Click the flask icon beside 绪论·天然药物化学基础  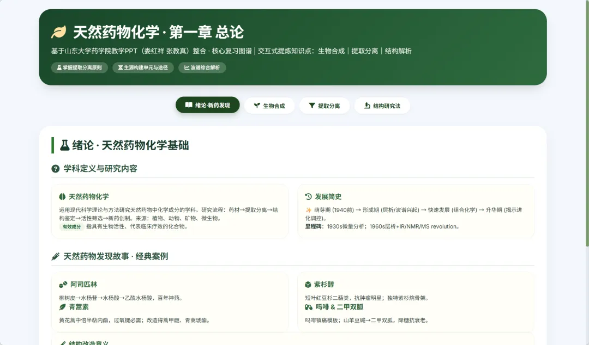click(64, 145)
